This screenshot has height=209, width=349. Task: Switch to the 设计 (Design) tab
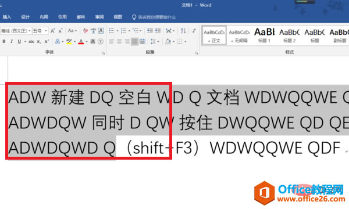pyautogui.click(x=26, y=17)
